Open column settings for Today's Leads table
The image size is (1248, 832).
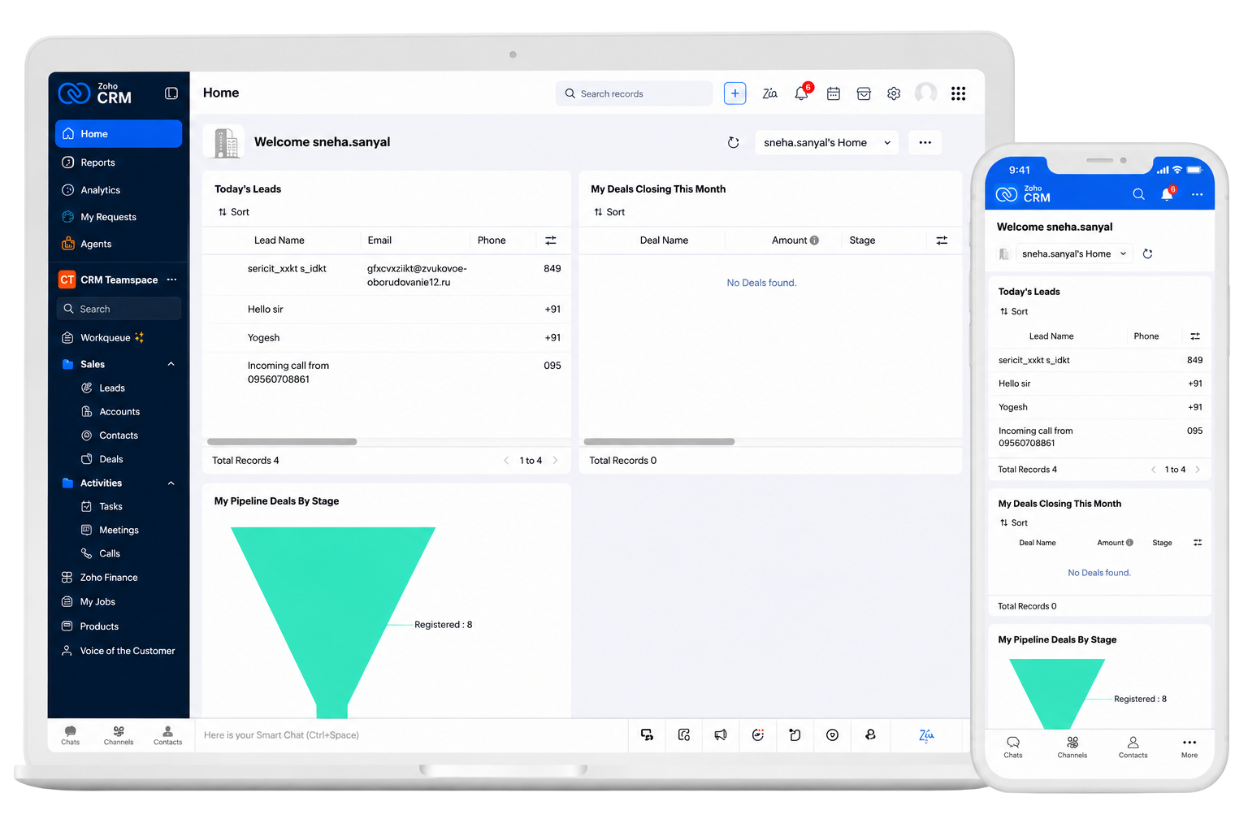pos(551,240)
